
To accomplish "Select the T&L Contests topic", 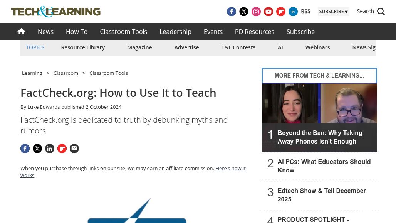I will (x=238, y=47).
